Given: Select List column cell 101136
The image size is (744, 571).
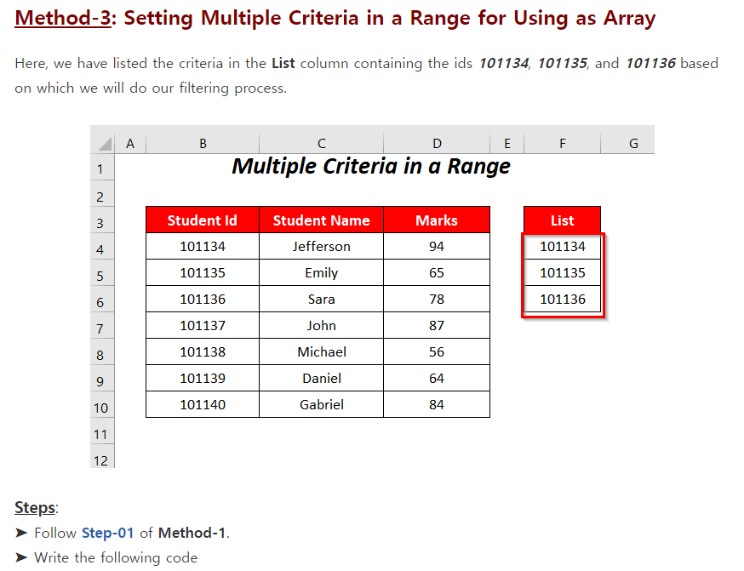Looking at the screenshot, I should point(563,300).
